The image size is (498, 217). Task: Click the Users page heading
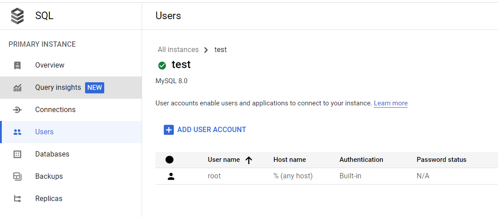point(168,16)
